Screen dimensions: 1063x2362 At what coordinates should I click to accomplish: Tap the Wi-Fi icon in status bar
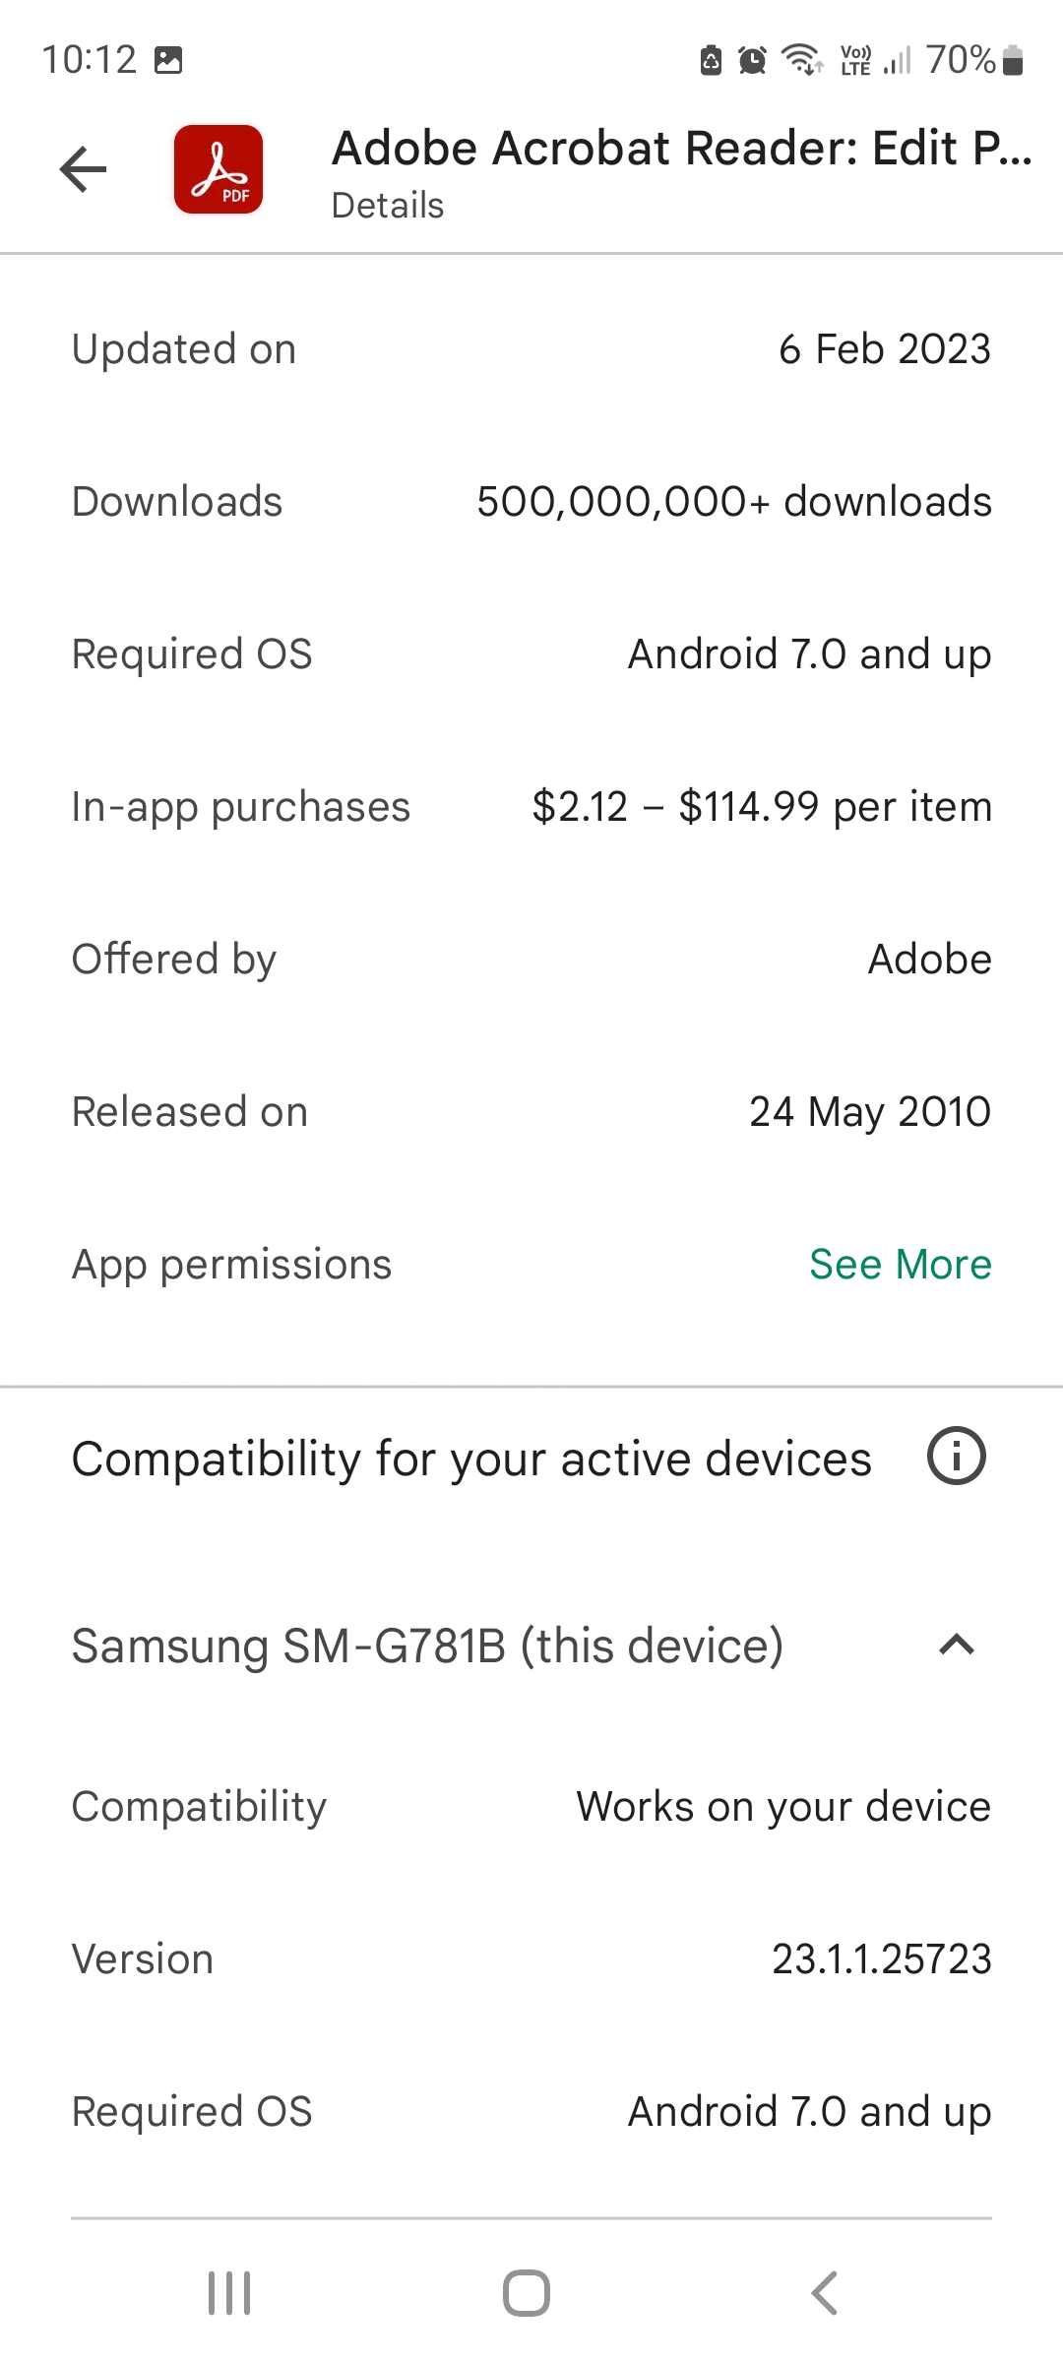point(802,60)
